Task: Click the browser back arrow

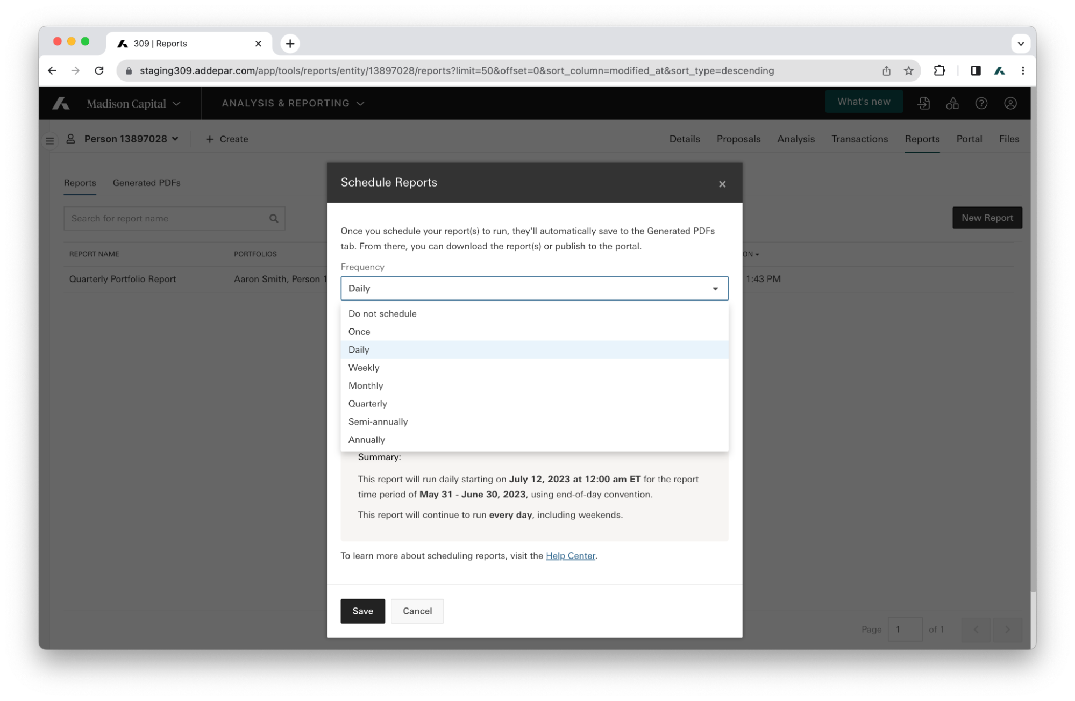Action: click(52, 70)
